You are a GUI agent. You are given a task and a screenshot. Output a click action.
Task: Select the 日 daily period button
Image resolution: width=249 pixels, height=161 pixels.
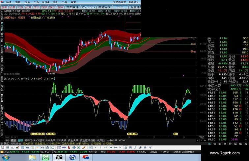click(x=125, y=147)
